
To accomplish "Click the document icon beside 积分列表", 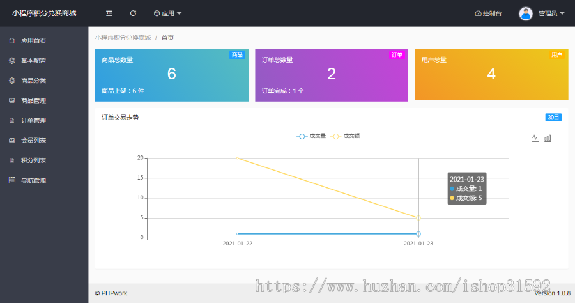I will 12,160.
